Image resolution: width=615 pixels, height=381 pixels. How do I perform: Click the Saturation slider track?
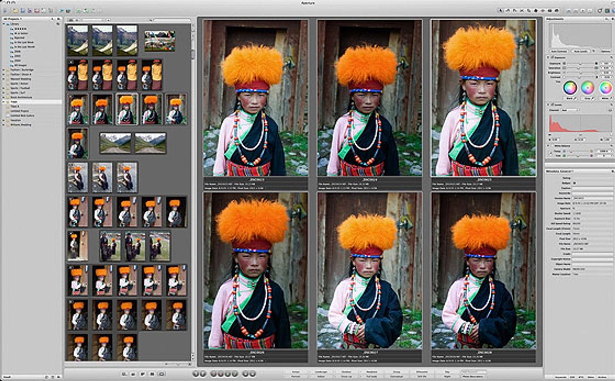[x=580, y=68]
